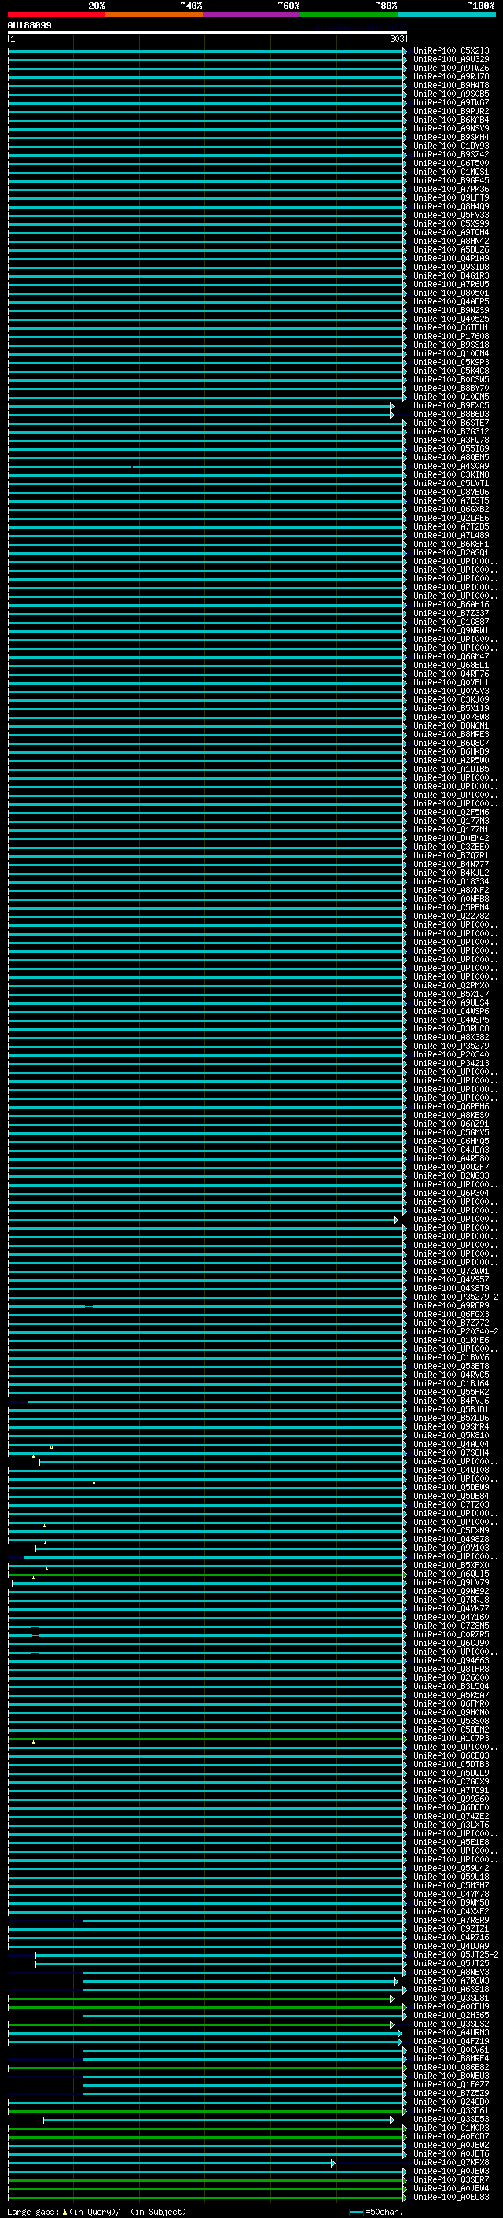503x2218 pixels.
Task: Select hit UniRef100_A7PK36
Action: (451, 189)
